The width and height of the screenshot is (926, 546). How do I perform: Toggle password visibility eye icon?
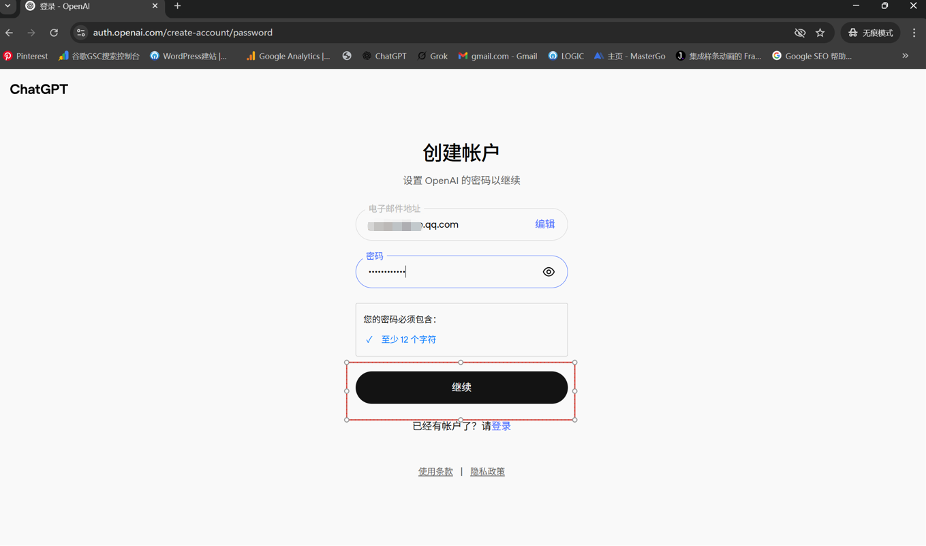(549, 272)
